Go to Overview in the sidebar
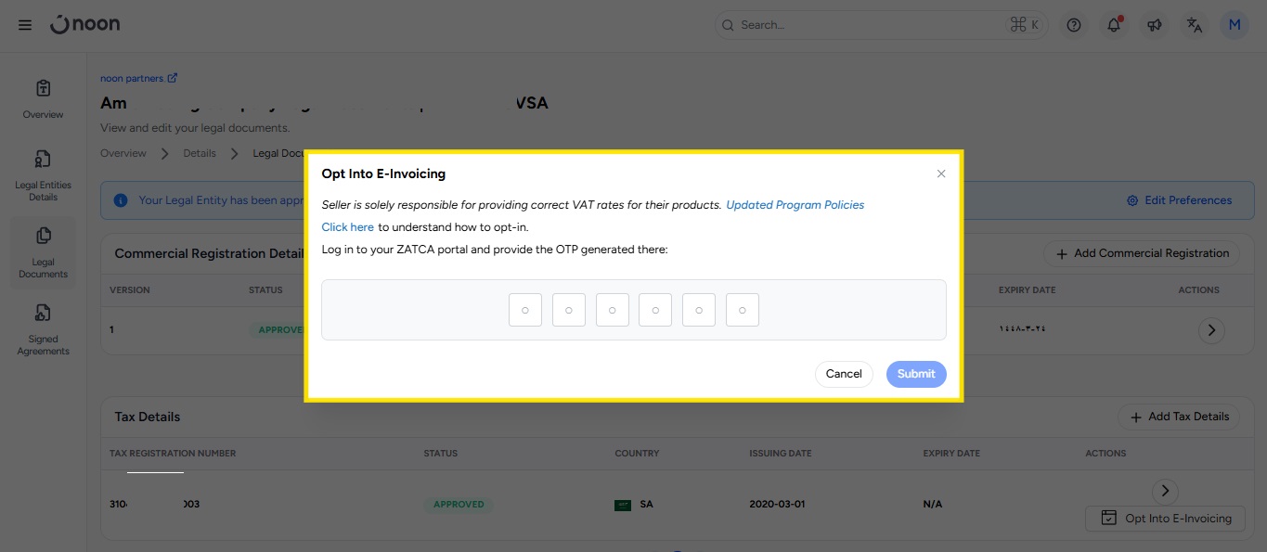This screenshot has height=552, width=1267. pyautogui.click(x=43, y=99)
